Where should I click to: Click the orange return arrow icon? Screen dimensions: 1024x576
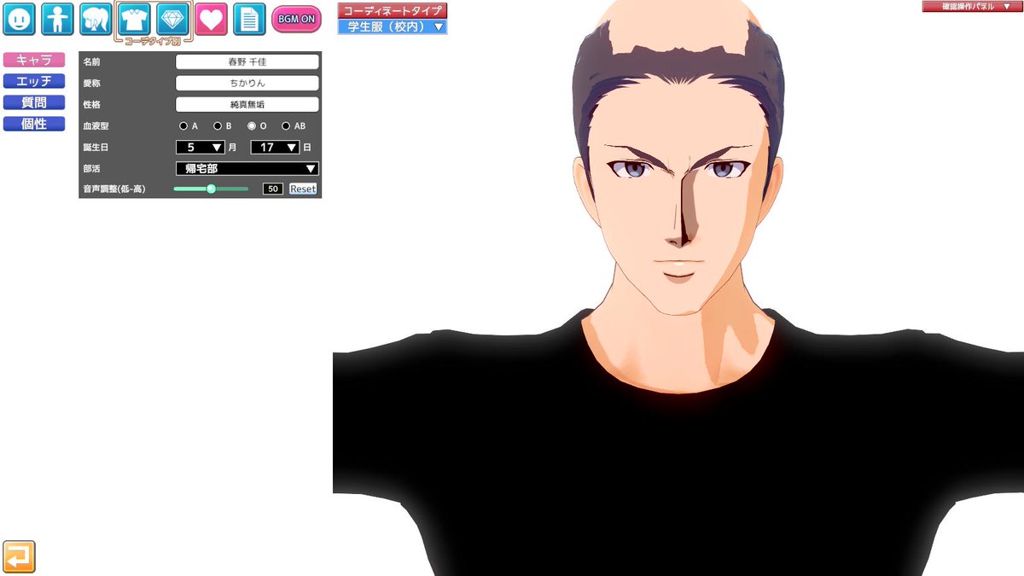19,556
